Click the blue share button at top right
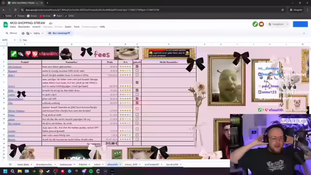The height and width of the screenshot is (175, 311). point(300,24)
